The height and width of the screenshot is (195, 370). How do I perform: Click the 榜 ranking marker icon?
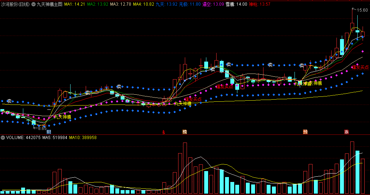click(x=184, y=132)
